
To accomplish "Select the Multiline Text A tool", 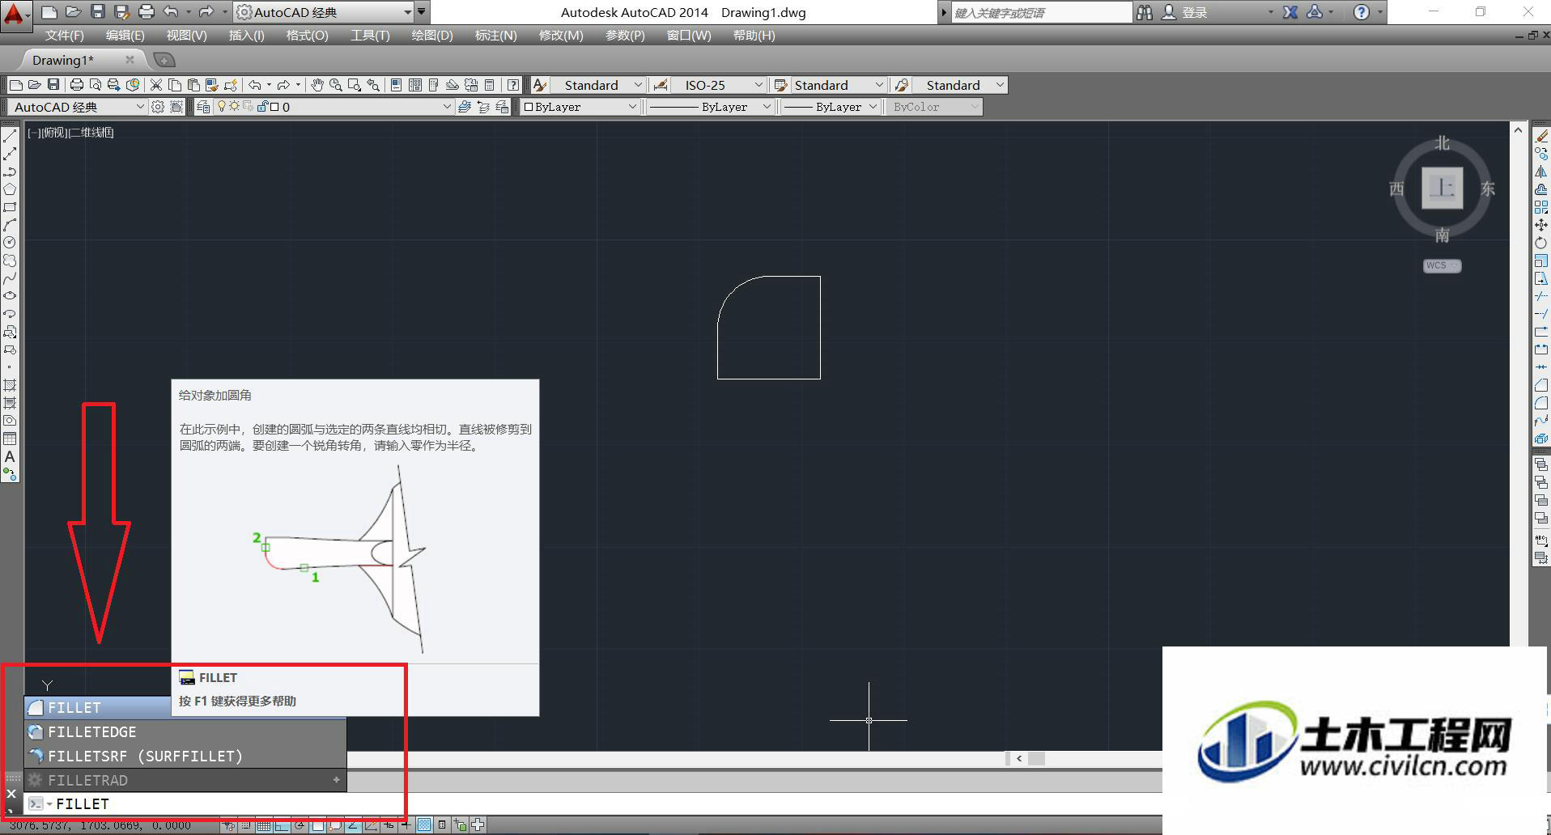I will click(x=10, y=456).
